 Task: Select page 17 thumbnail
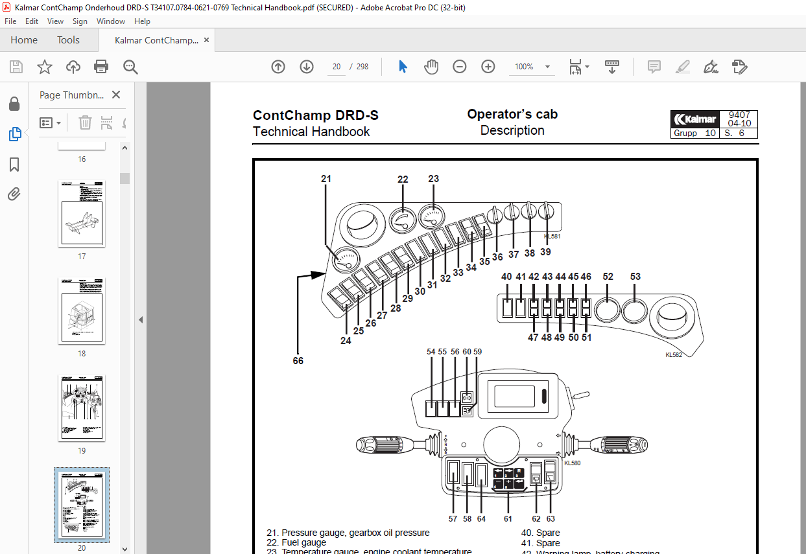click(82, 213)
